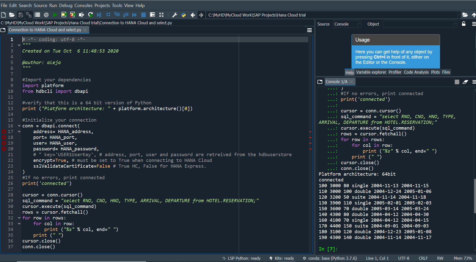Collapse the for col loop at line 33
The height and width of the screenshot is (262, 476).
[19, 224]
